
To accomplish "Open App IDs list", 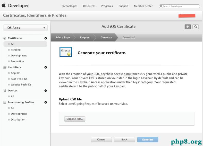I will (15, 73).
